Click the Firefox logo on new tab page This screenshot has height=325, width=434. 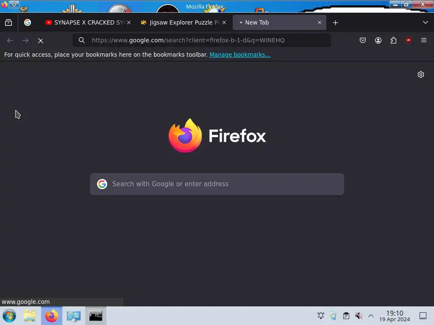(217, 135)
